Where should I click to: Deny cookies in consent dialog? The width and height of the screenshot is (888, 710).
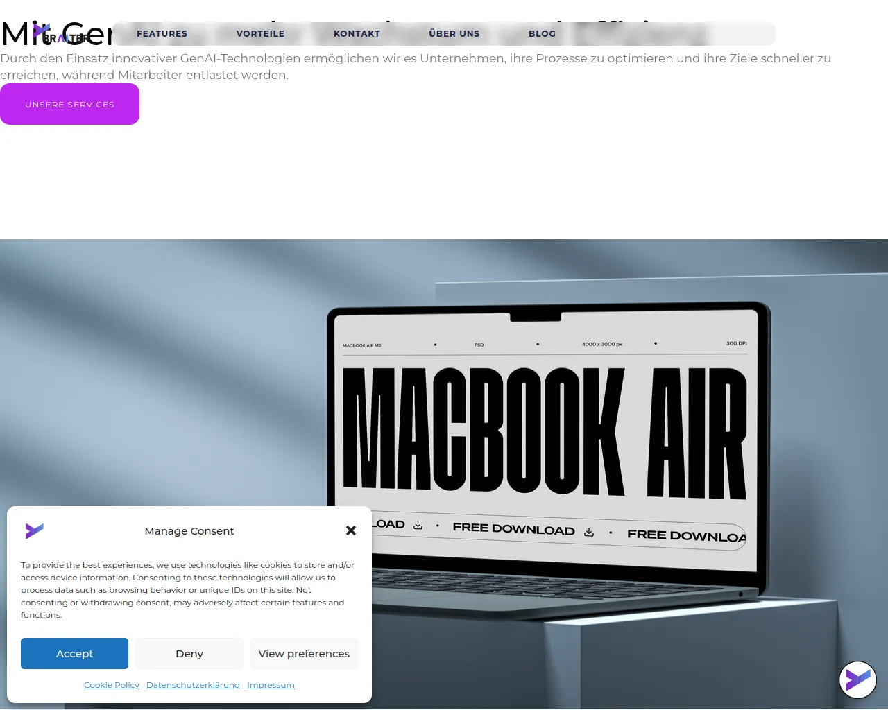(x=189, y=653)
